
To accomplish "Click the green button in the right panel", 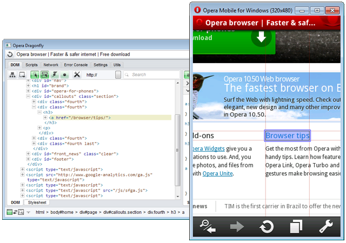I will 187,75.
